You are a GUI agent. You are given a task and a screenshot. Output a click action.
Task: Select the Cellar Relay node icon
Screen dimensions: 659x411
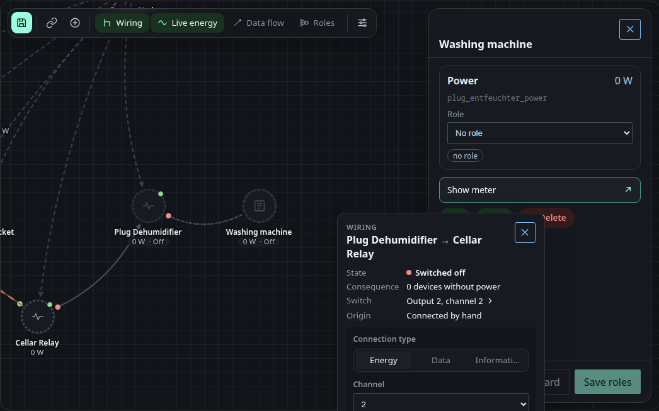pyautogui.click(x=38, y=317)
